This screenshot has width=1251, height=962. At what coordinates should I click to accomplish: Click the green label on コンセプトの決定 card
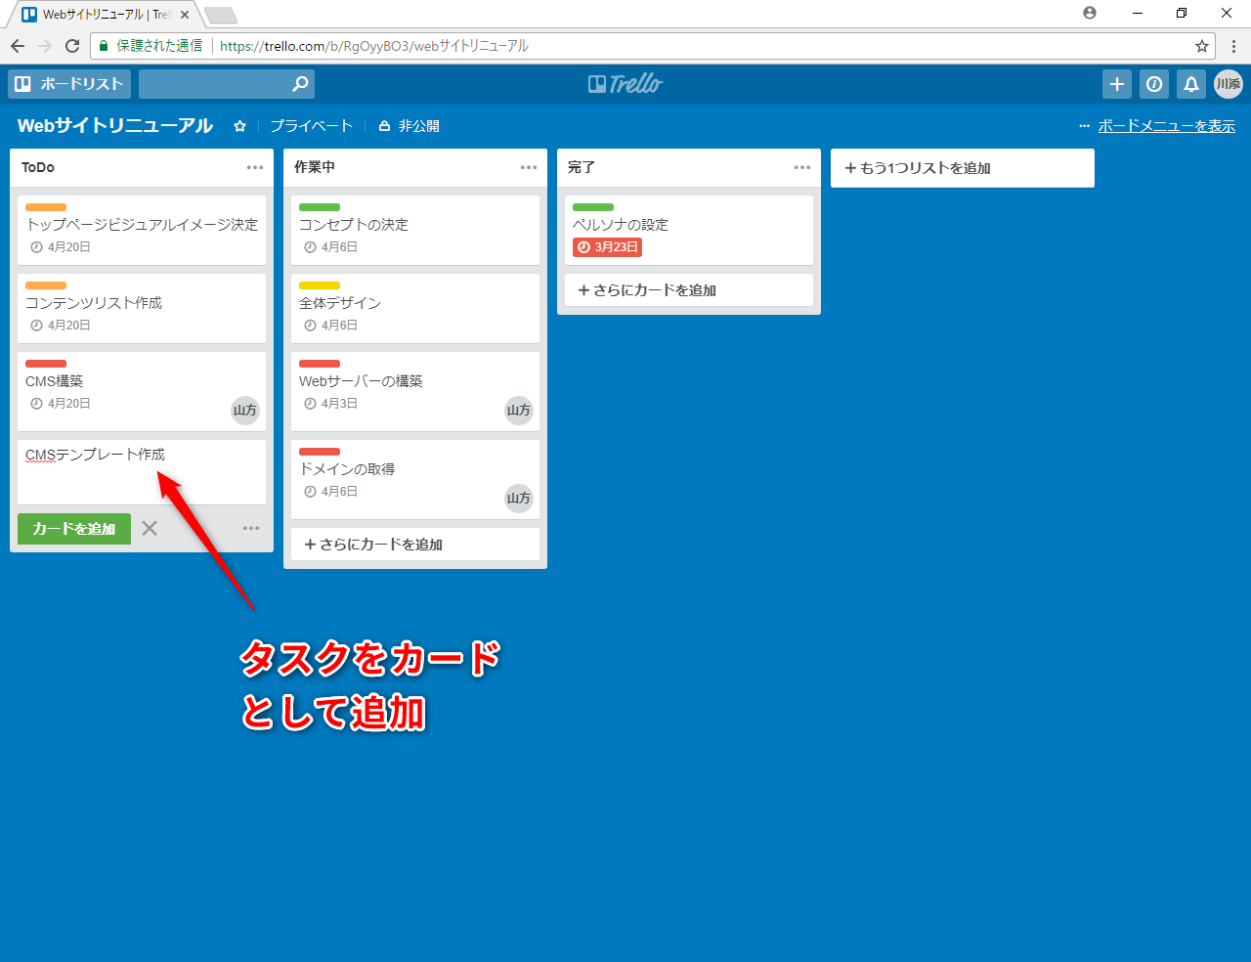[320, 207]
